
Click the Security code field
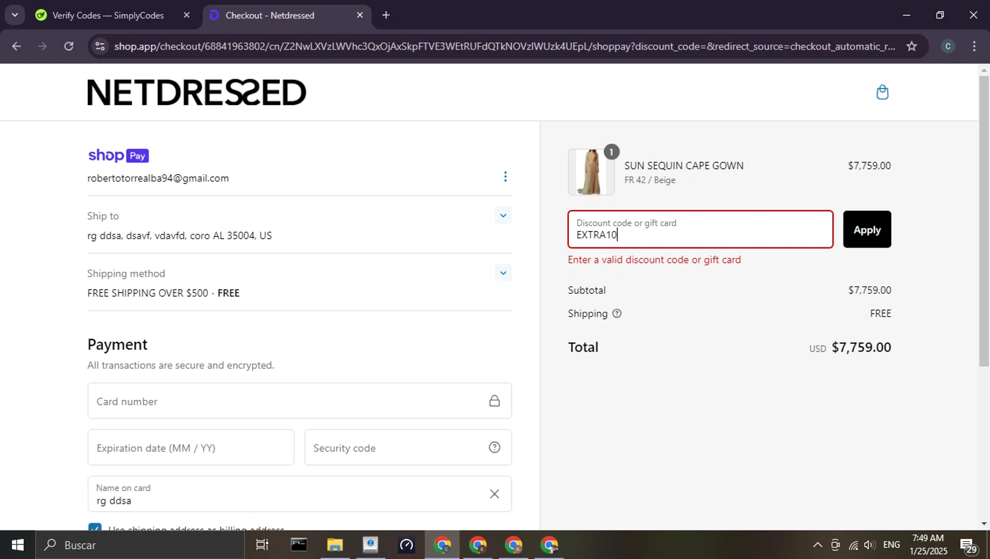pyautogui.click(x=408, y=447)
